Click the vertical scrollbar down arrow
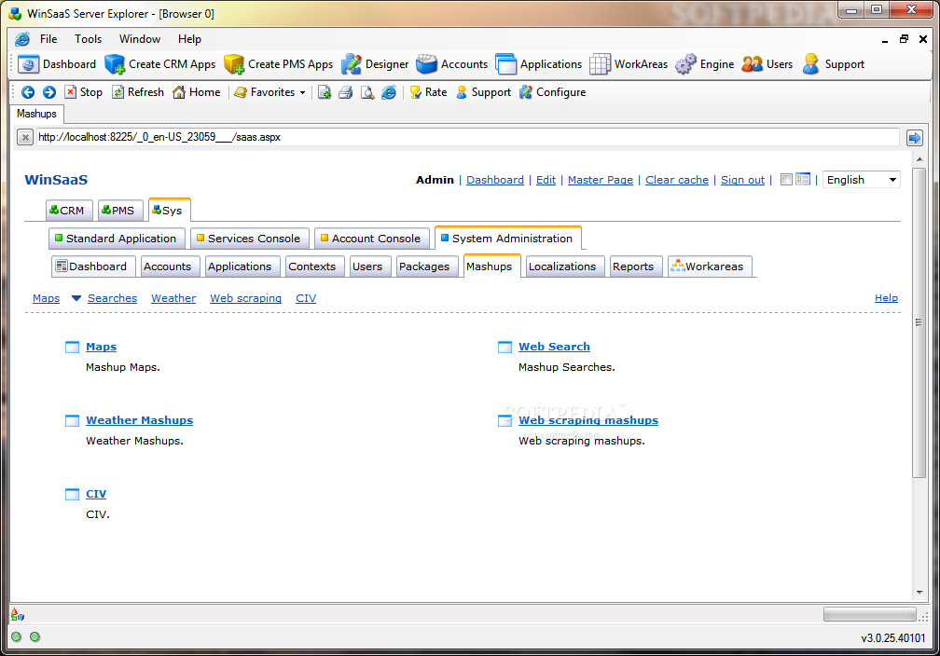The image size is (940, 656). [x=919, y=593]
